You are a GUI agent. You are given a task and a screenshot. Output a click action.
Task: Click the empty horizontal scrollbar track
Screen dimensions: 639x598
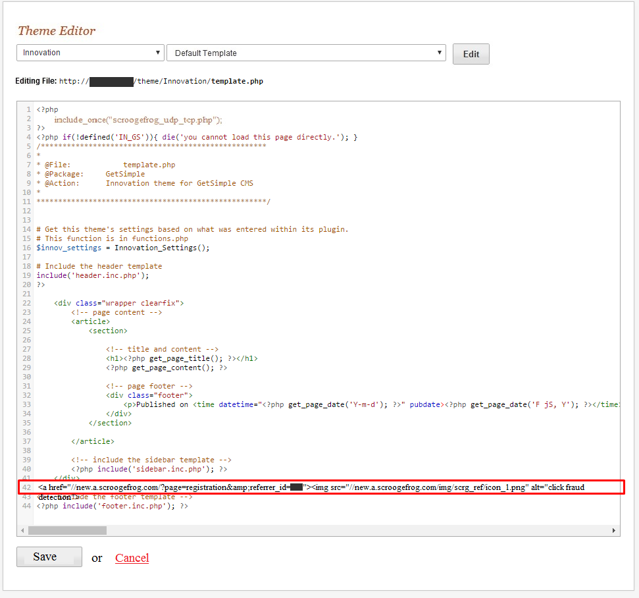pyautogui.click(x=355, y=530)
